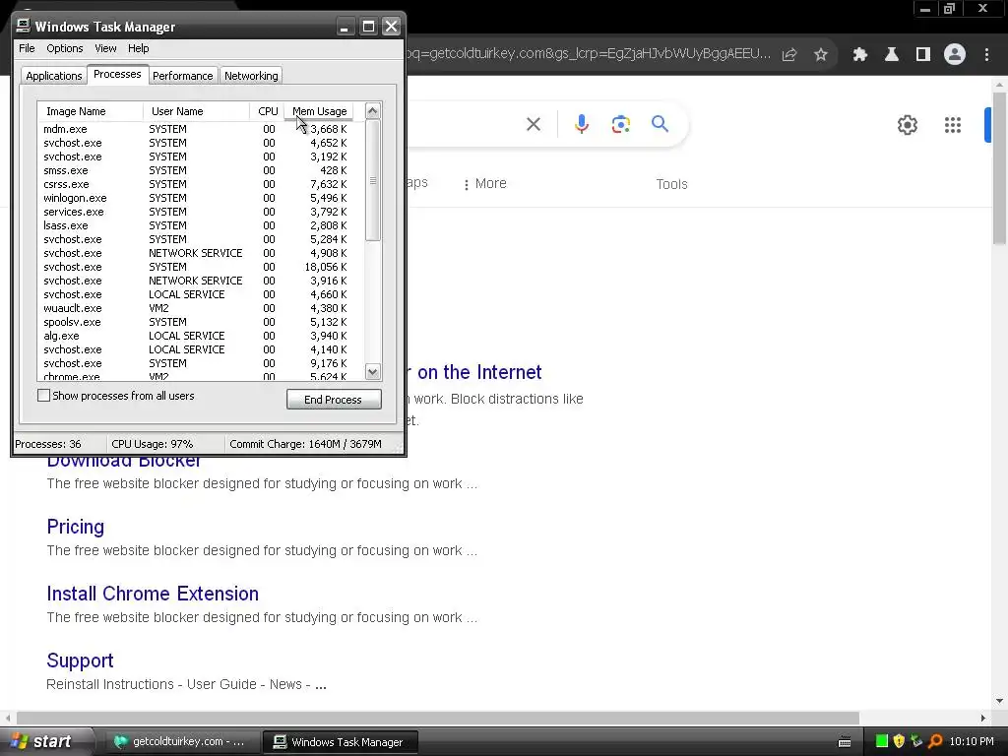Open the Chrome profile avatar
Viewport: 1008px width, 756px height.
pos(955,55)
